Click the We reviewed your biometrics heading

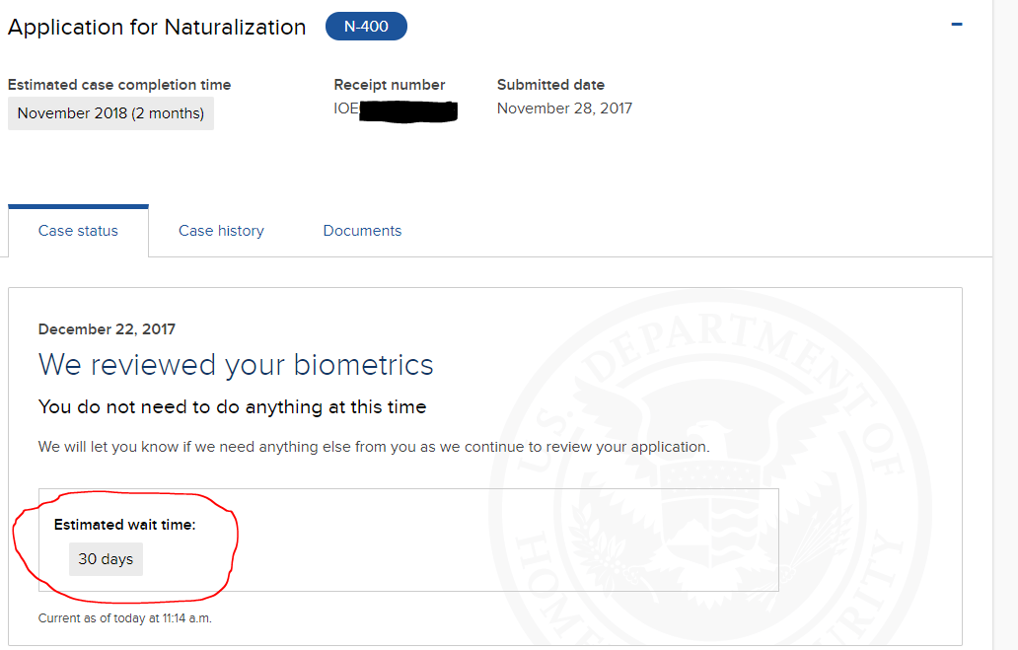(236, 364)
